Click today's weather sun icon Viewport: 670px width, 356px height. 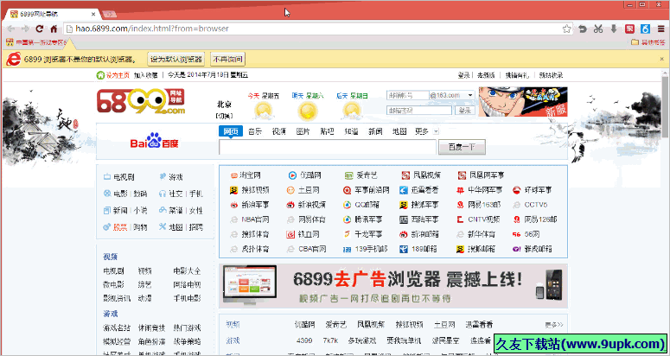pos(263,111)
